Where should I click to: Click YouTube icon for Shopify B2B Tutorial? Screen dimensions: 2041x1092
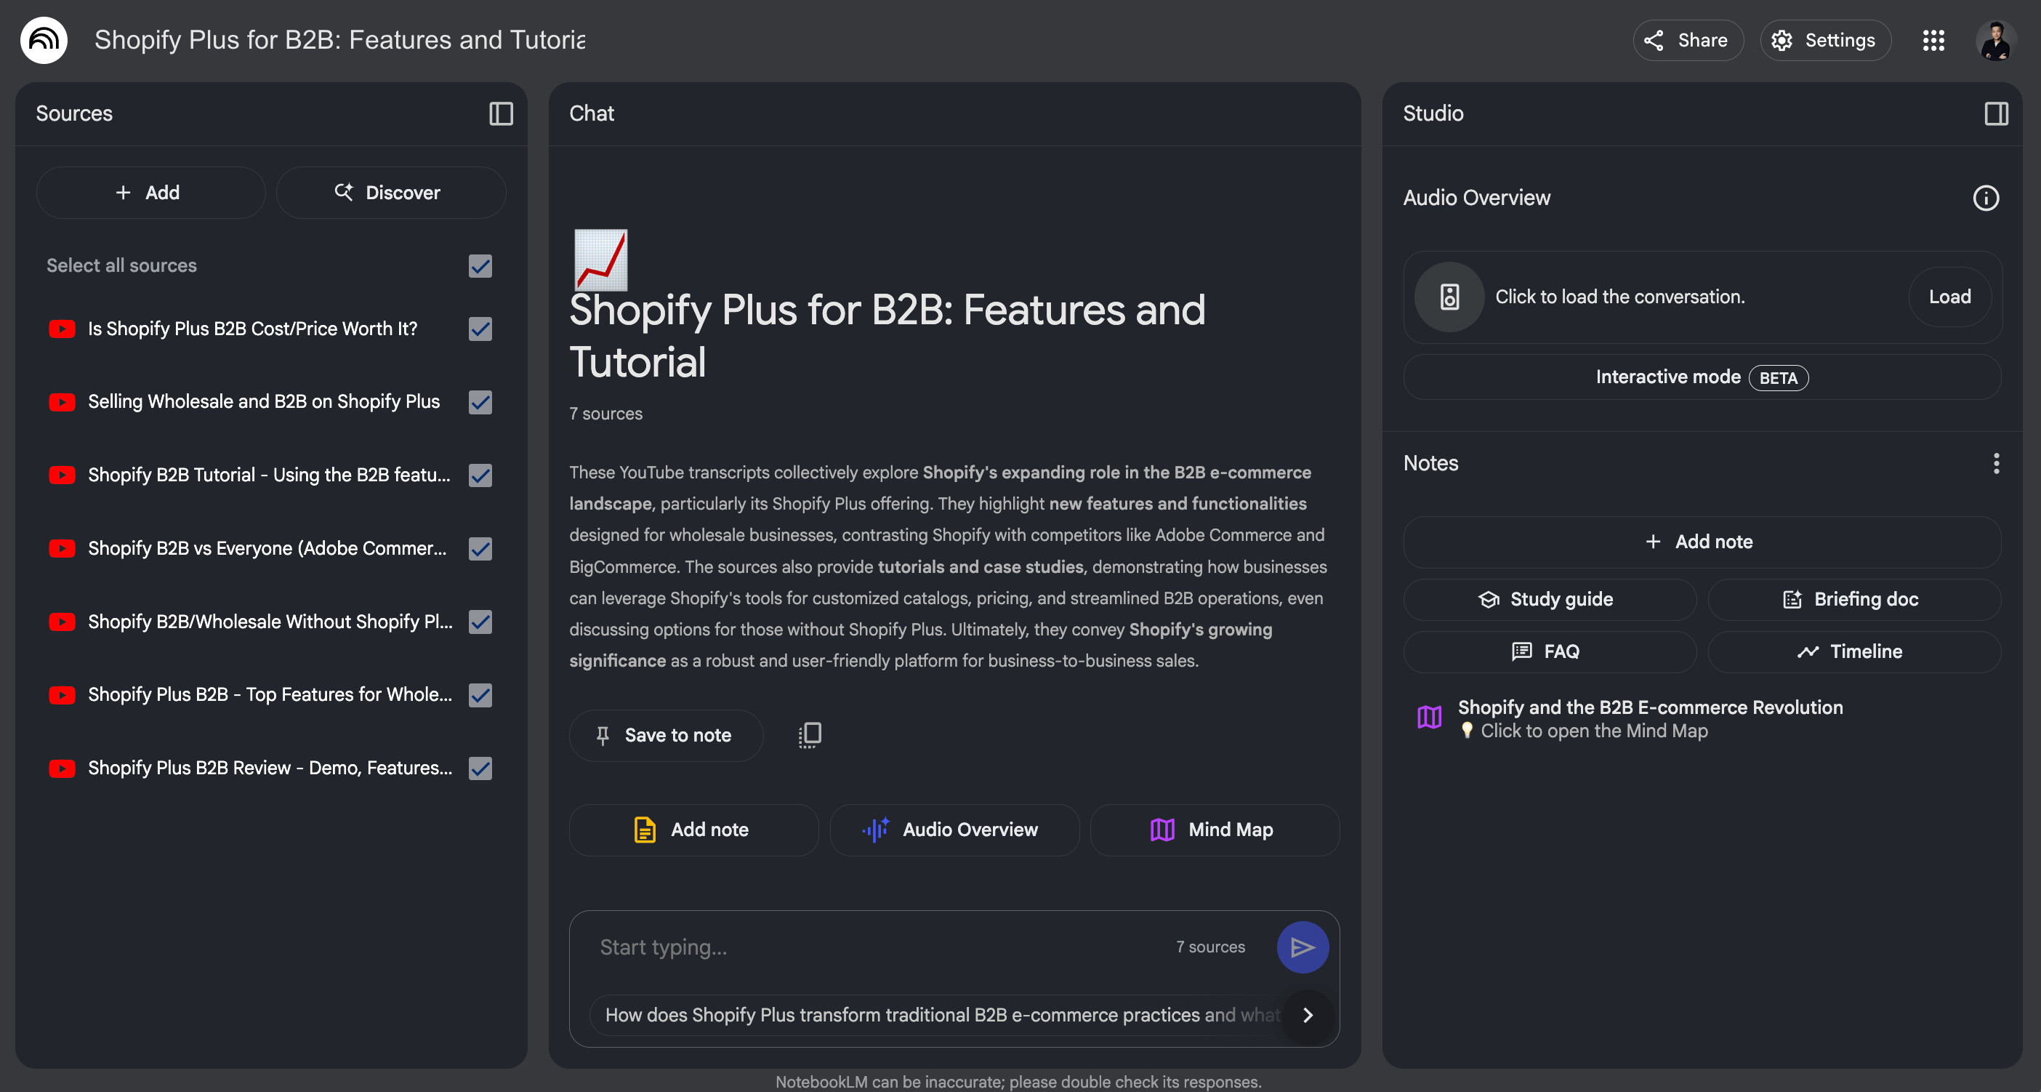[x=62, y=475]
